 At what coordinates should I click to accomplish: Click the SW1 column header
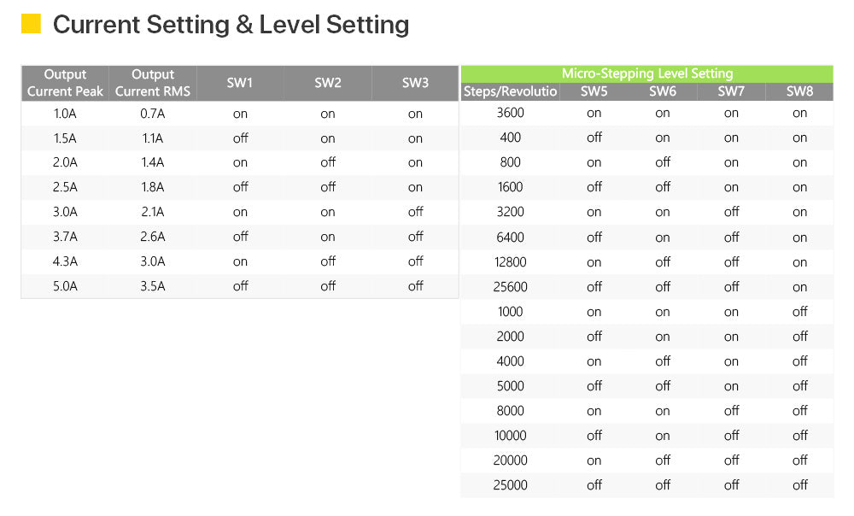pos(240,83)
